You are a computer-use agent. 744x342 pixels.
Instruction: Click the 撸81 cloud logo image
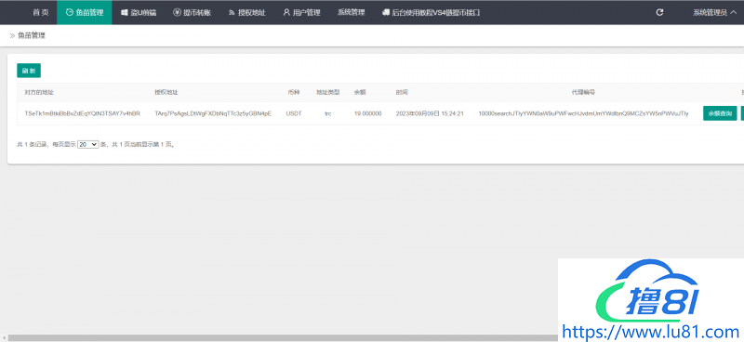pyautogui.click(x=645, y=292)
